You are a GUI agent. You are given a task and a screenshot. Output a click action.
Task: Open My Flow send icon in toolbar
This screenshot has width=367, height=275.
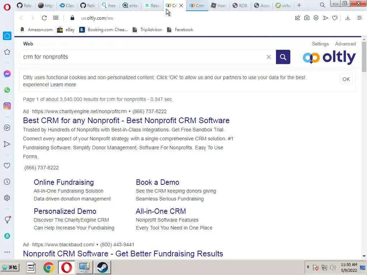click(x=325, y=18)
